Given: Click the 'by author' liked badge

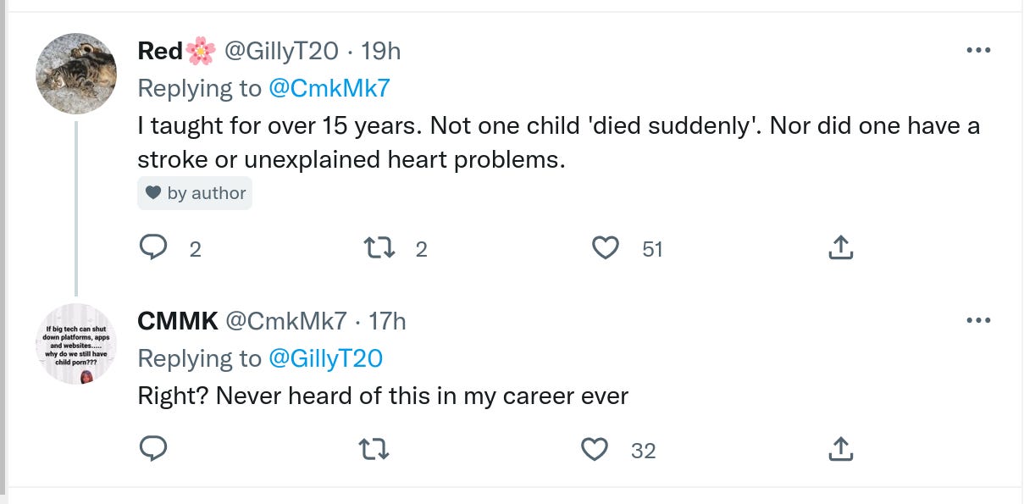Looking at the screenshot, I should pyautogui.click(x=195, y=193).
